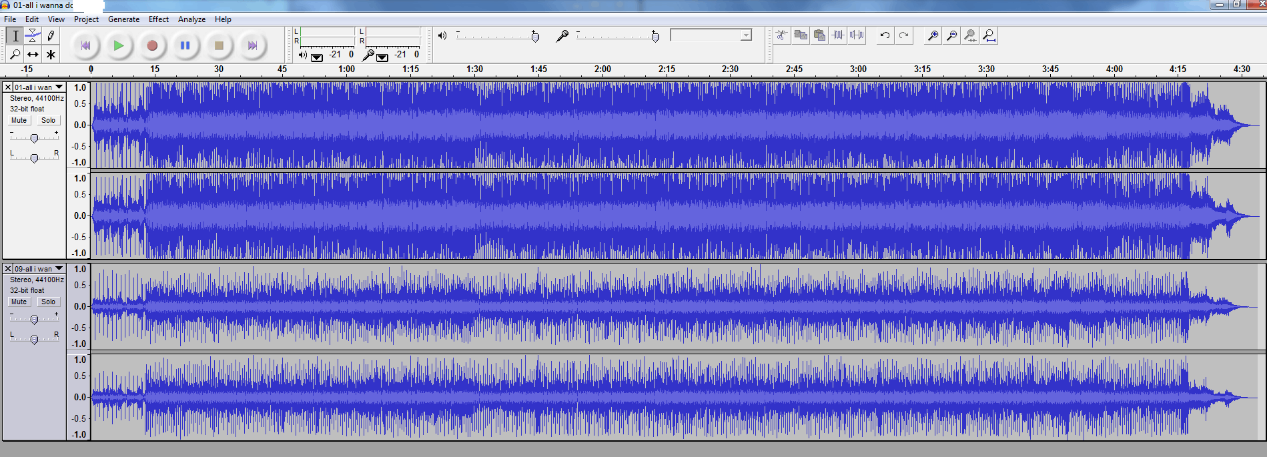Open the 01-all i wan track menu
Screen dimensions: 1267x457
tap(39, 87)
